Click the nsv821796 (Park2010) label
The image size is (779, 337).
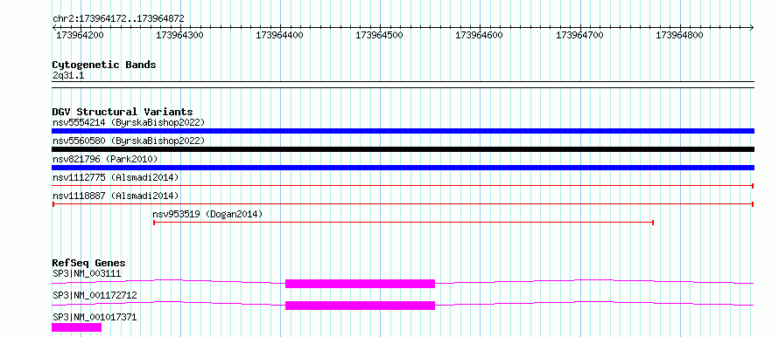[105, 159]
